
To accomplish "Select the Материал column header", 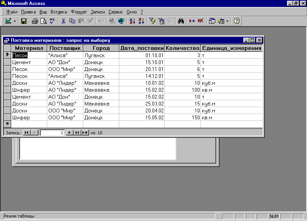I will pos(29,48).
